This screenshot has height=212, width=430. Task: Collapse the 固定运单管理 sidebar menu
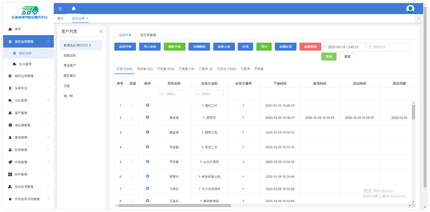point(29,41)
